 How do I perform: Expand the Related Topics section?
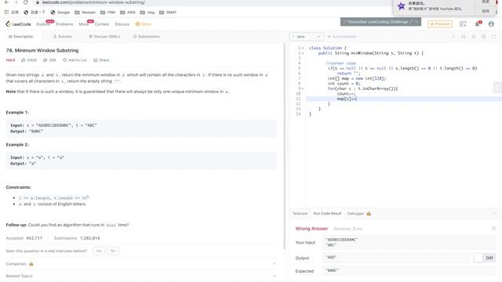point(141,276)
